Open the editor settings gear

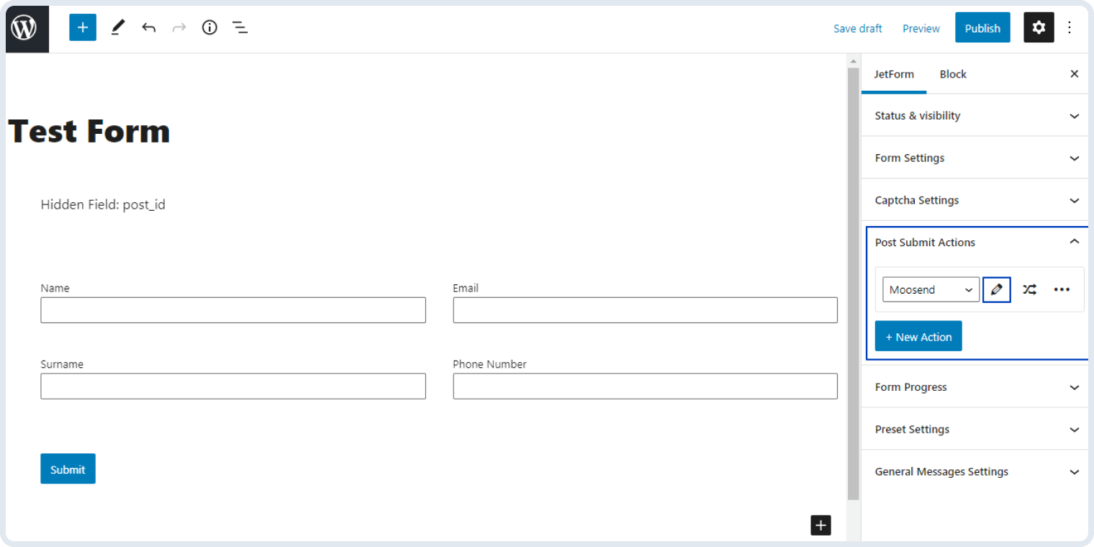coord(1039,27)
